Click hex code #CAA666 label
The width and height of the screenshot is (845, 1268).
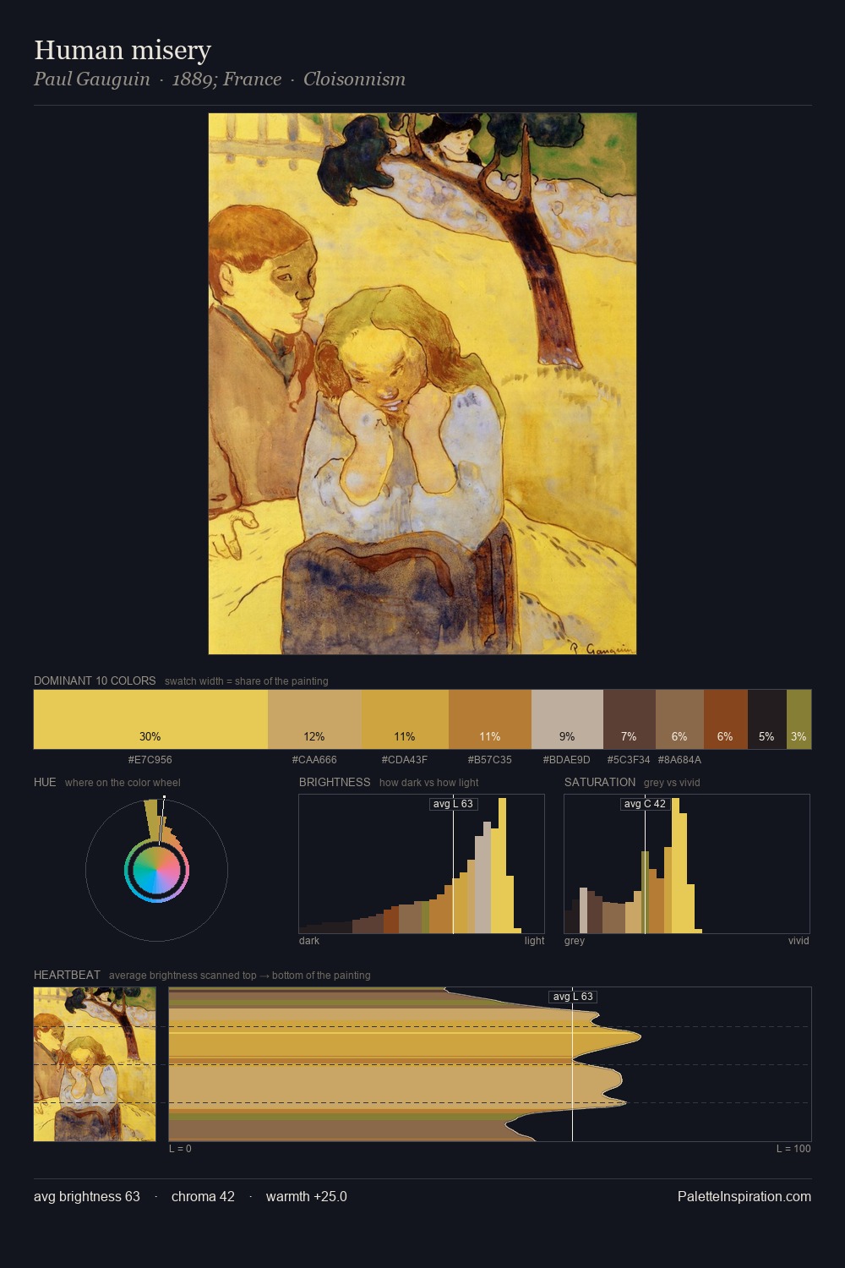coord(314,759)
